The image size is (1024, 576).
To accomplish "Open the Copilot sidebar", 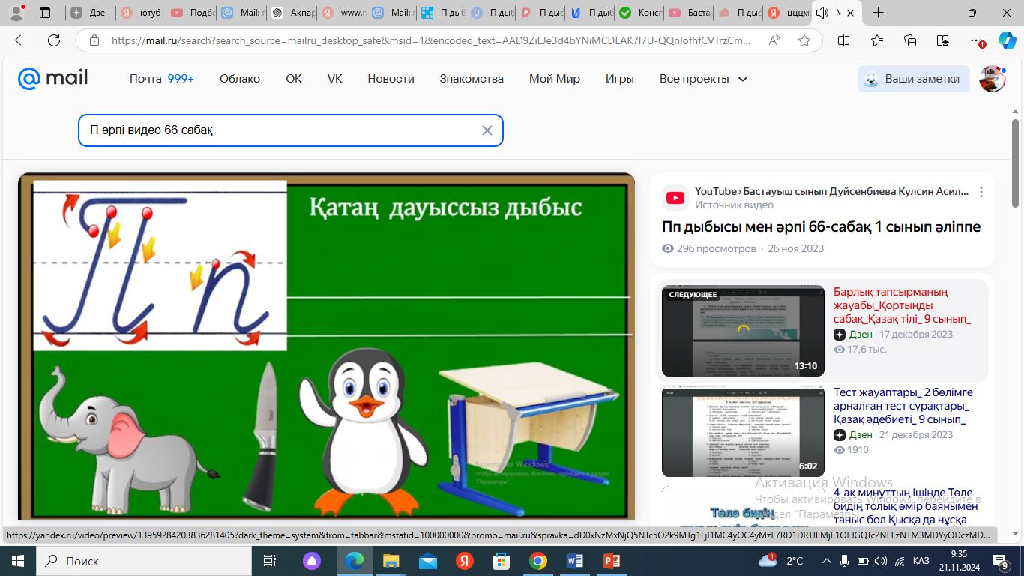I will [x=1007, y=40].
